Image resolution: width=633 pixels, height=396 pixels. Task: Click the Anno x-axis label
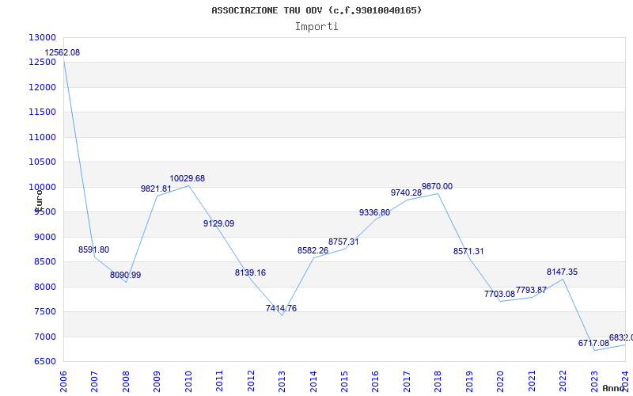(x=614, y=388)
